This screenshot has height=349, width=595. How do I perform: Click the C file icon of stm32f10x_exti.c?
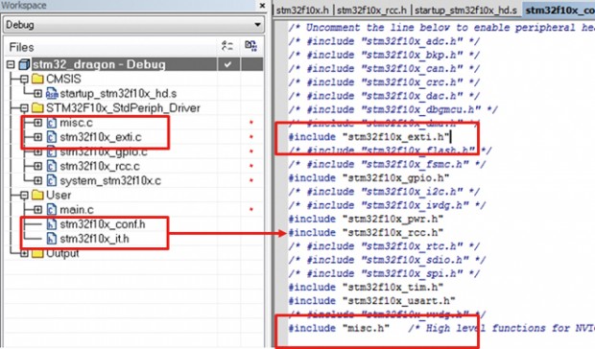[x=51, y=137]
